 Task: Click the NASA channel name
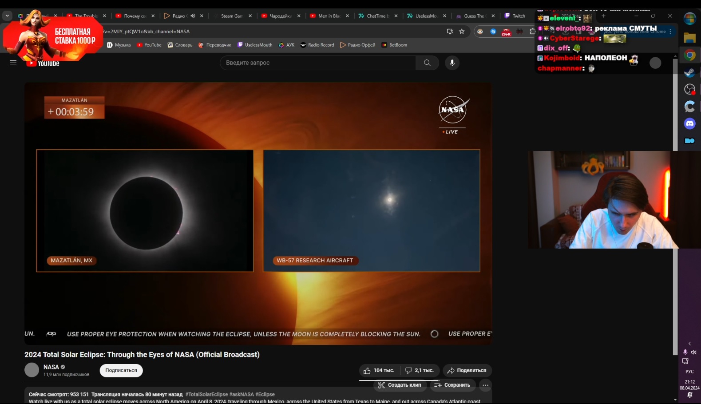(51, 367)
